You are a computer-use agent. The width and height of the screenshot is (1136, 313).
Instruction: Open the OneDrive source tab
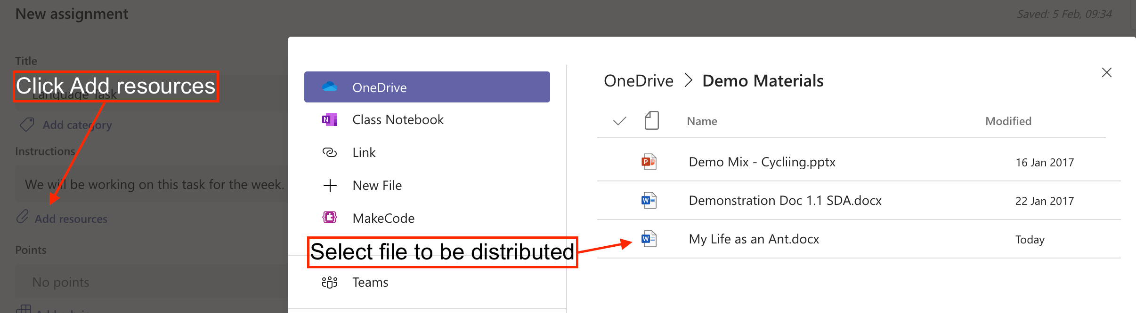(427, 87)
